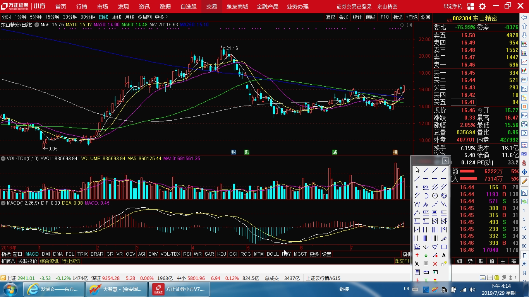The width and height of the screenshot is (529, 297).
Task: Open the 大智慧 taskbar window
Action: pyautogui.click(x=117, y=289)
